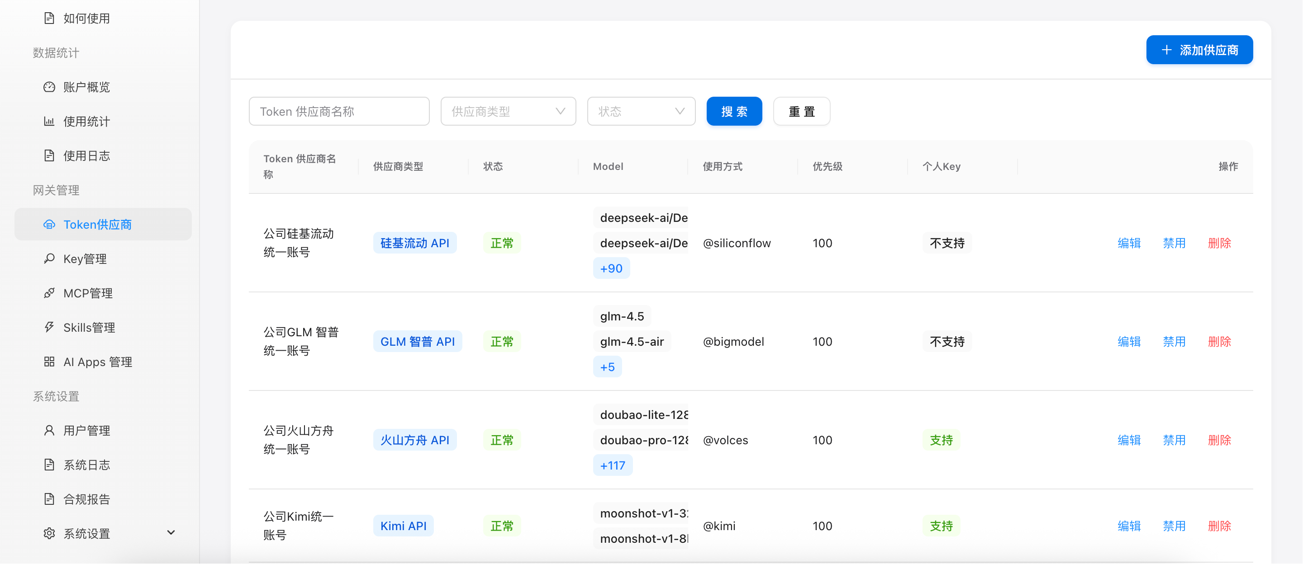Open the 如何使用 menu item

coord(103,19)
